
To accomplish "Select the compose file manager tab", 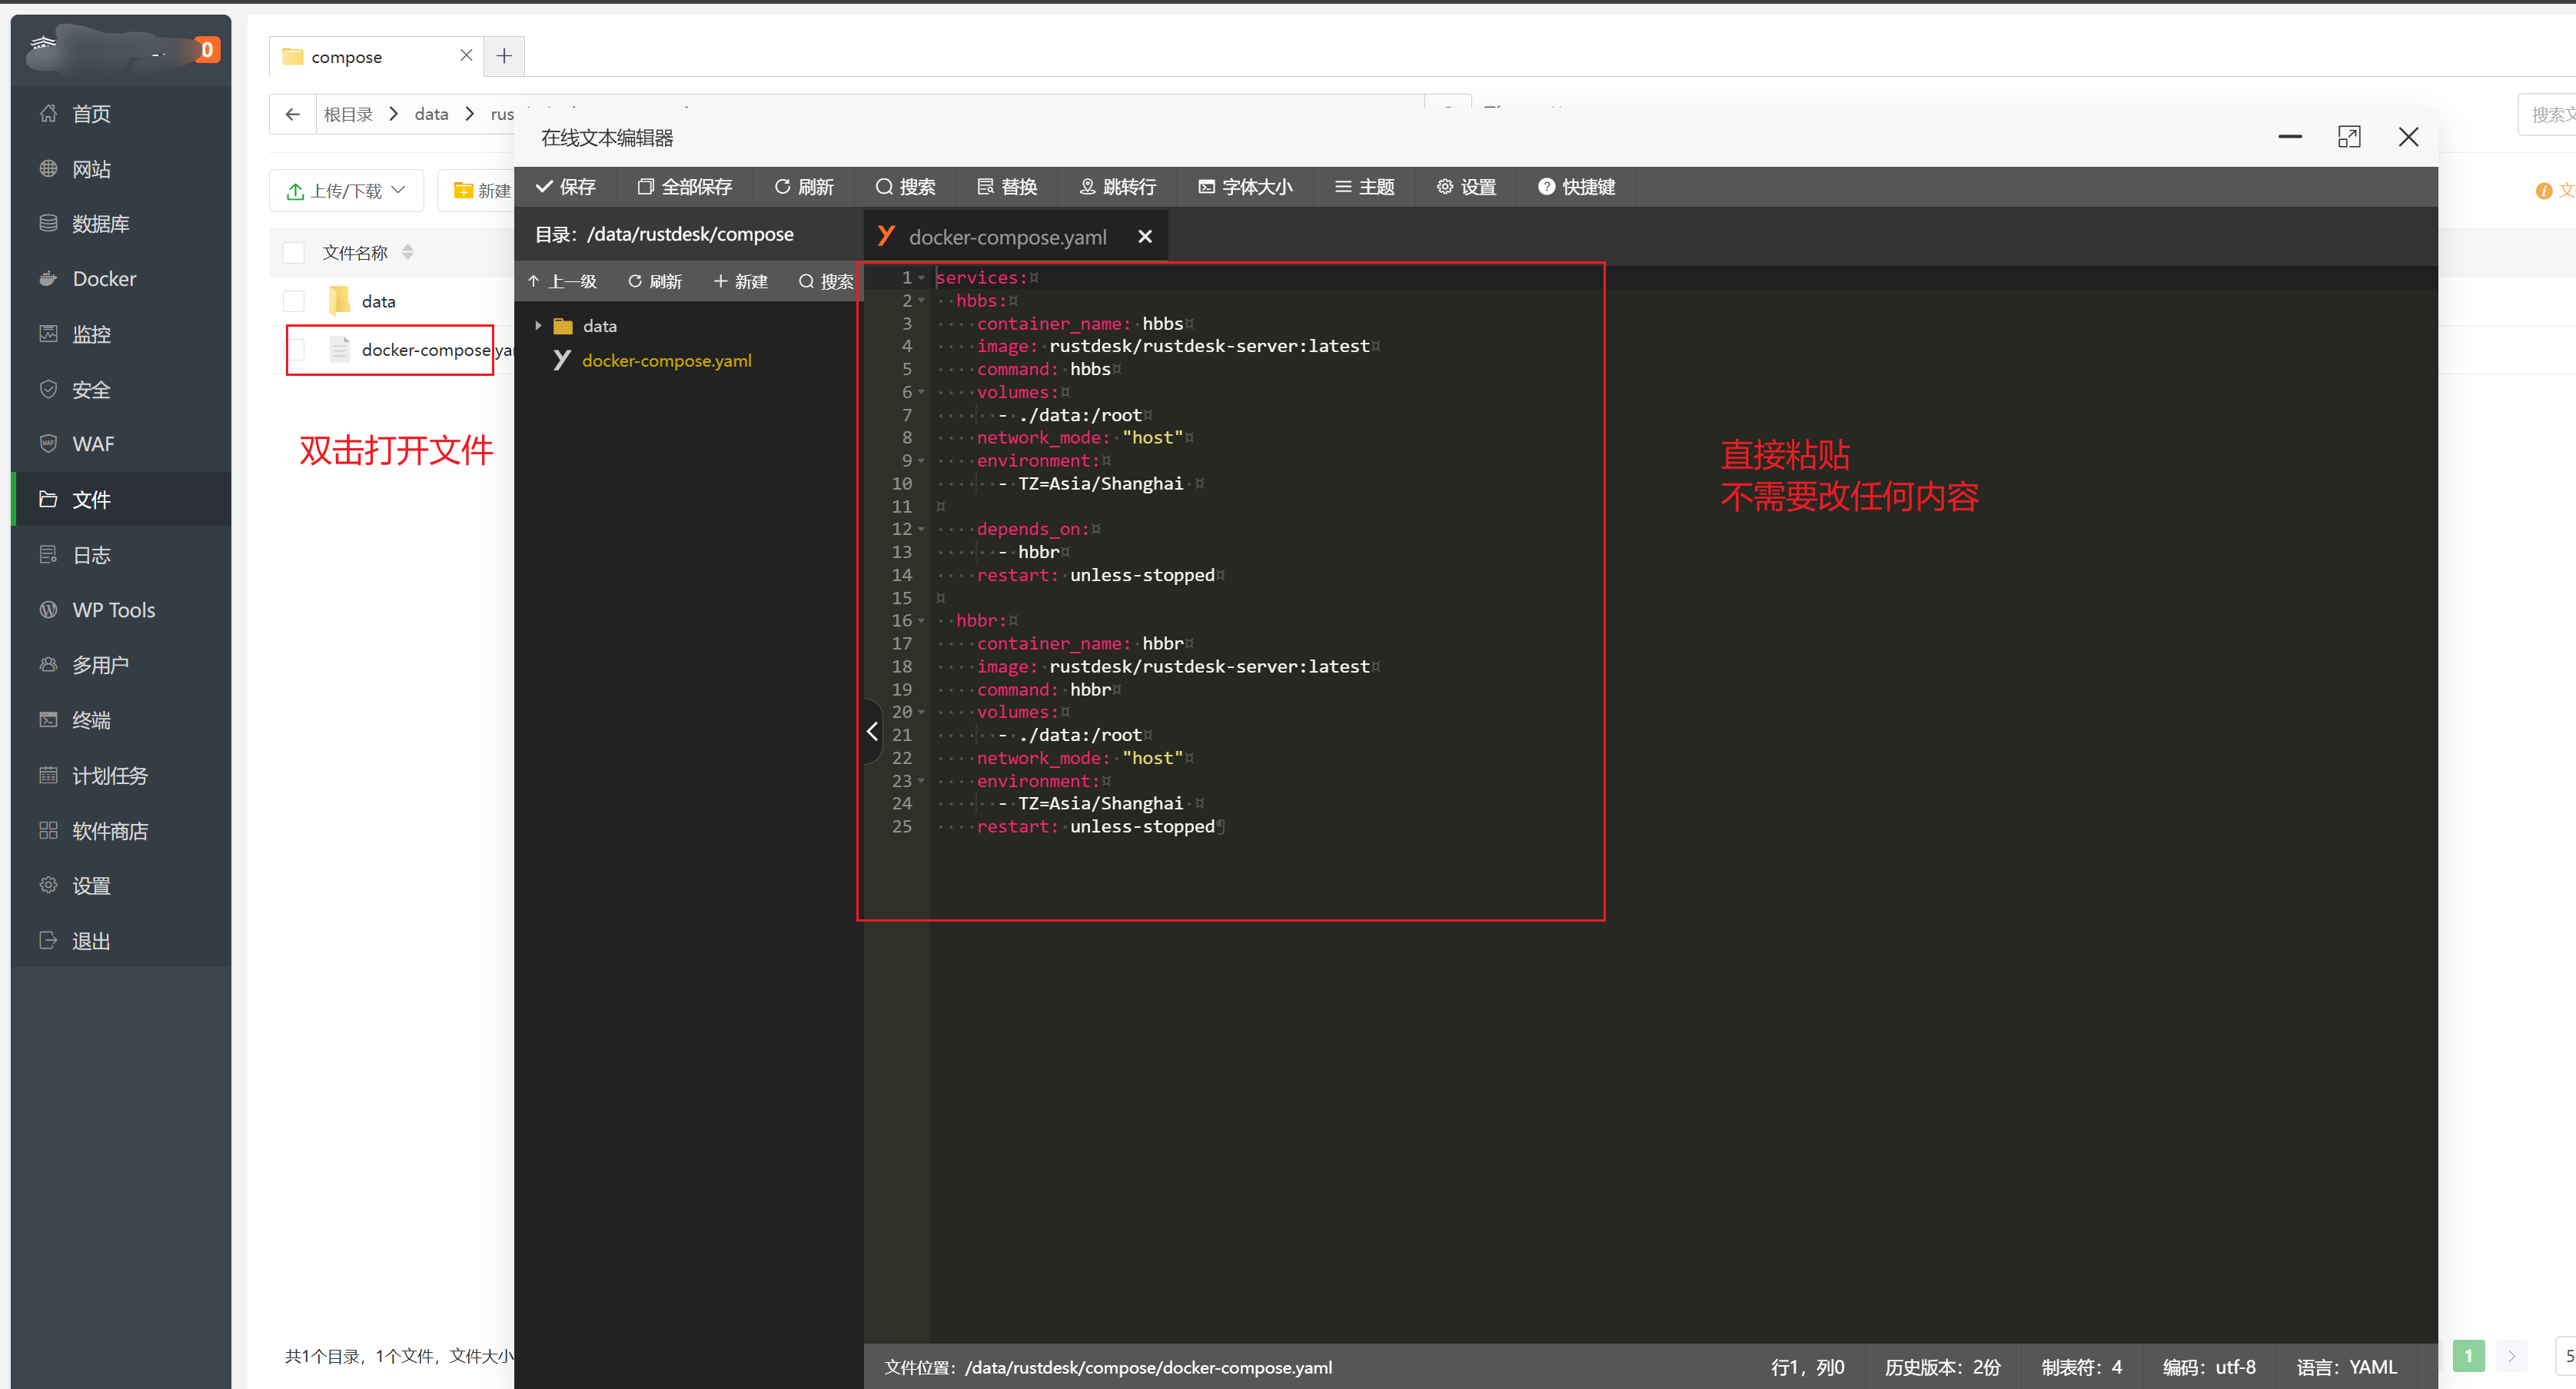I will tap(346, 57).
